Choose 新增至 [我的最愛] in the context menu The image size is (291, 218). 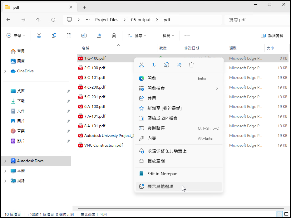click(179, 108)
